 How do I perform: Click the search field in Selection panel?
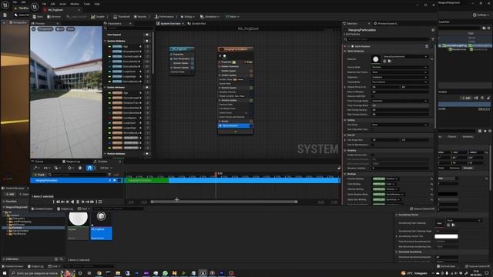click(x=388, y=39)
